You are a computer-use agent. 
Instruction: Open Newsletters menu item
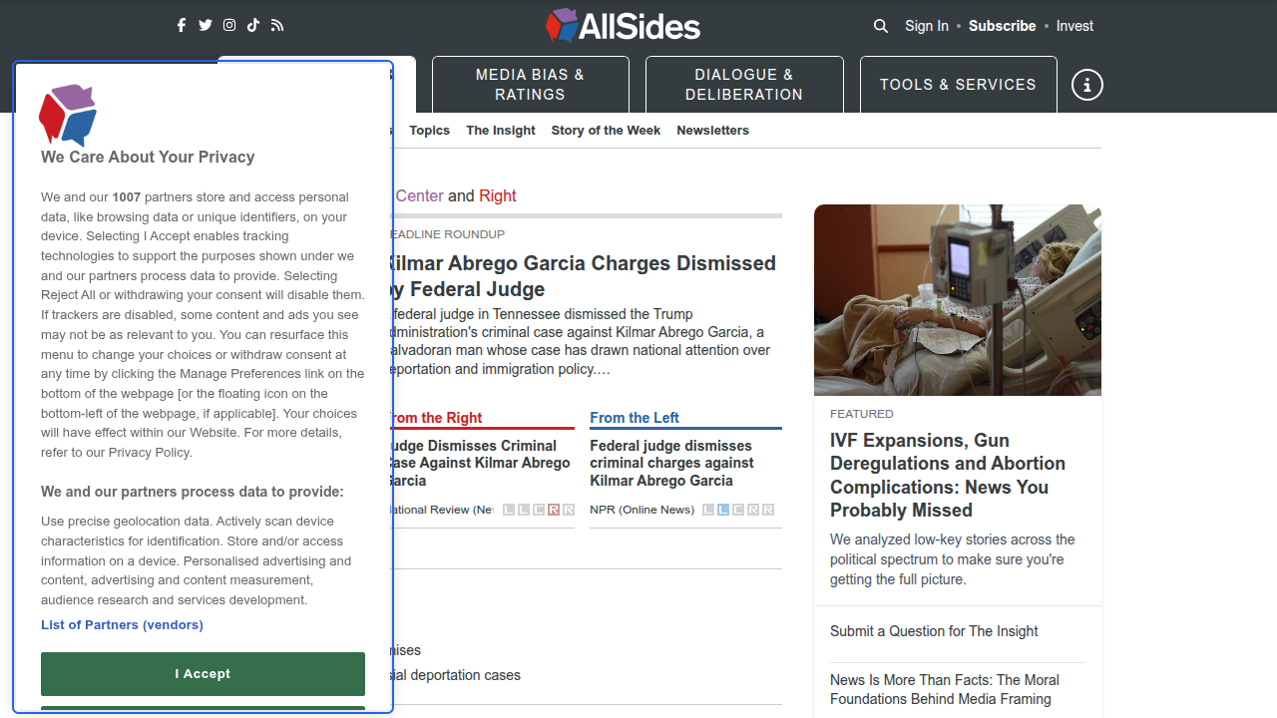pyautogui.click(x=712, y=131)
